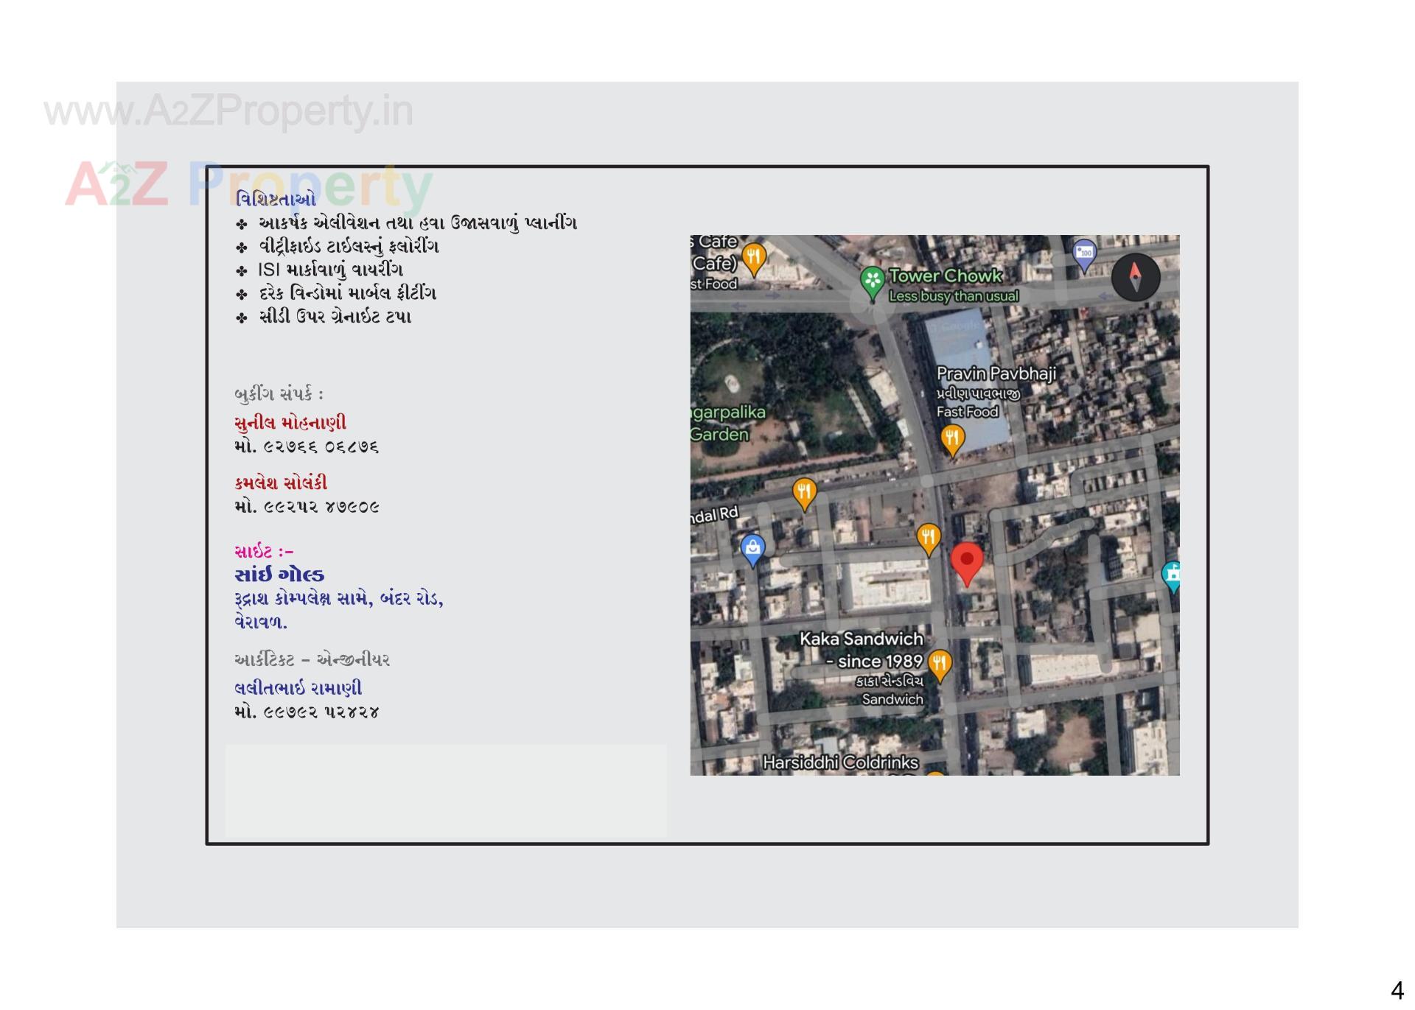Click the blue shopping bag marker
Image resolution: width=1415 pixels, height=1010 pixels.
[752, 549]
